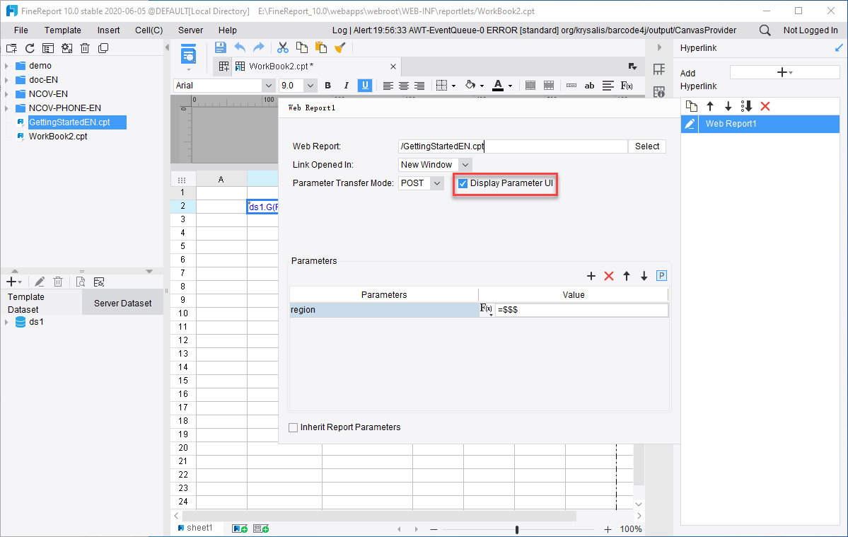The image size is (848, 537).
Task: Open the cell formula editor F(x)
Action: click(627, 85)
